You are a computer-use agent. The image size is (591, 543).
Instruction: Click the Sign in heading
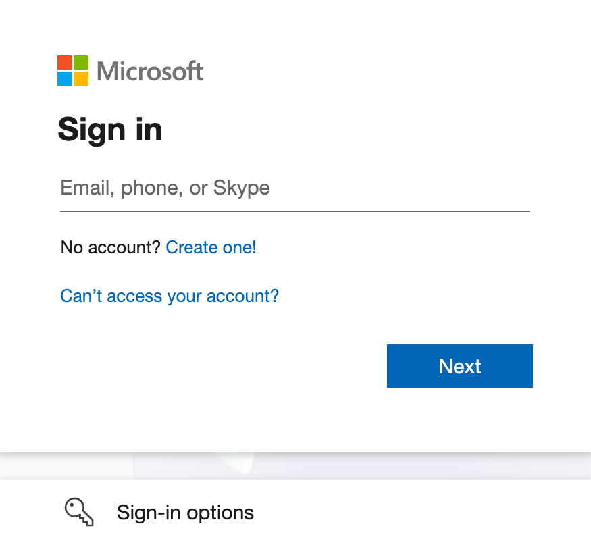click(x=110, y=130)
